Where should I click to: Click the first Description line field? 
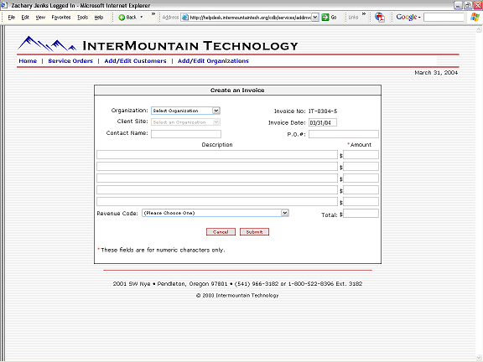(217, 154)
